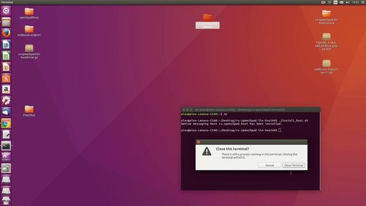
Task: Launch Firefox from the launcher
Action: click(6, 33)
